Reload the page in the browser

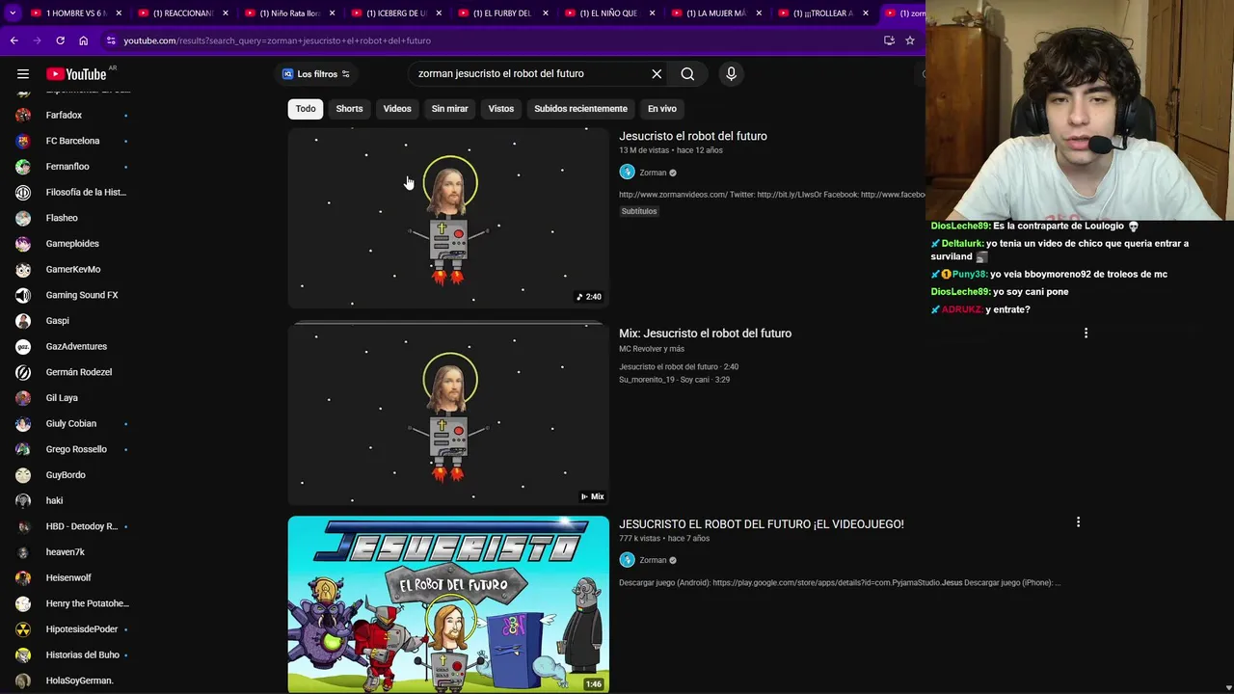(x=60, y=40)
